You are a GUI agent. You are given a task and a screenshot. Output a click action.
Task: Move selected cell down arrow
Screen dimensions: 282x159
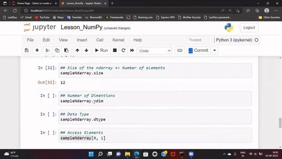[x=86, y=50]
